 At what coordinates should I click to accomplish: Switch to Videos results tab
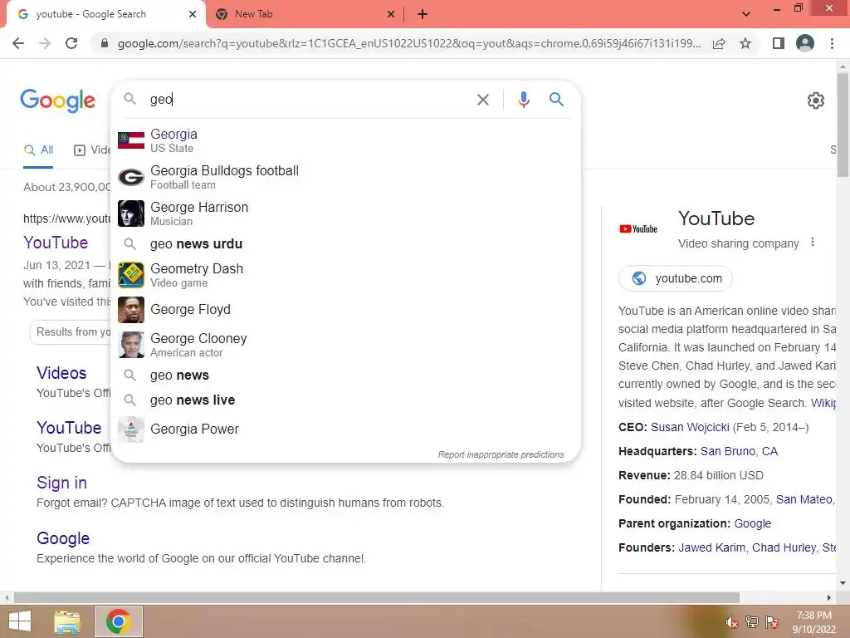[x=92, y=150]
